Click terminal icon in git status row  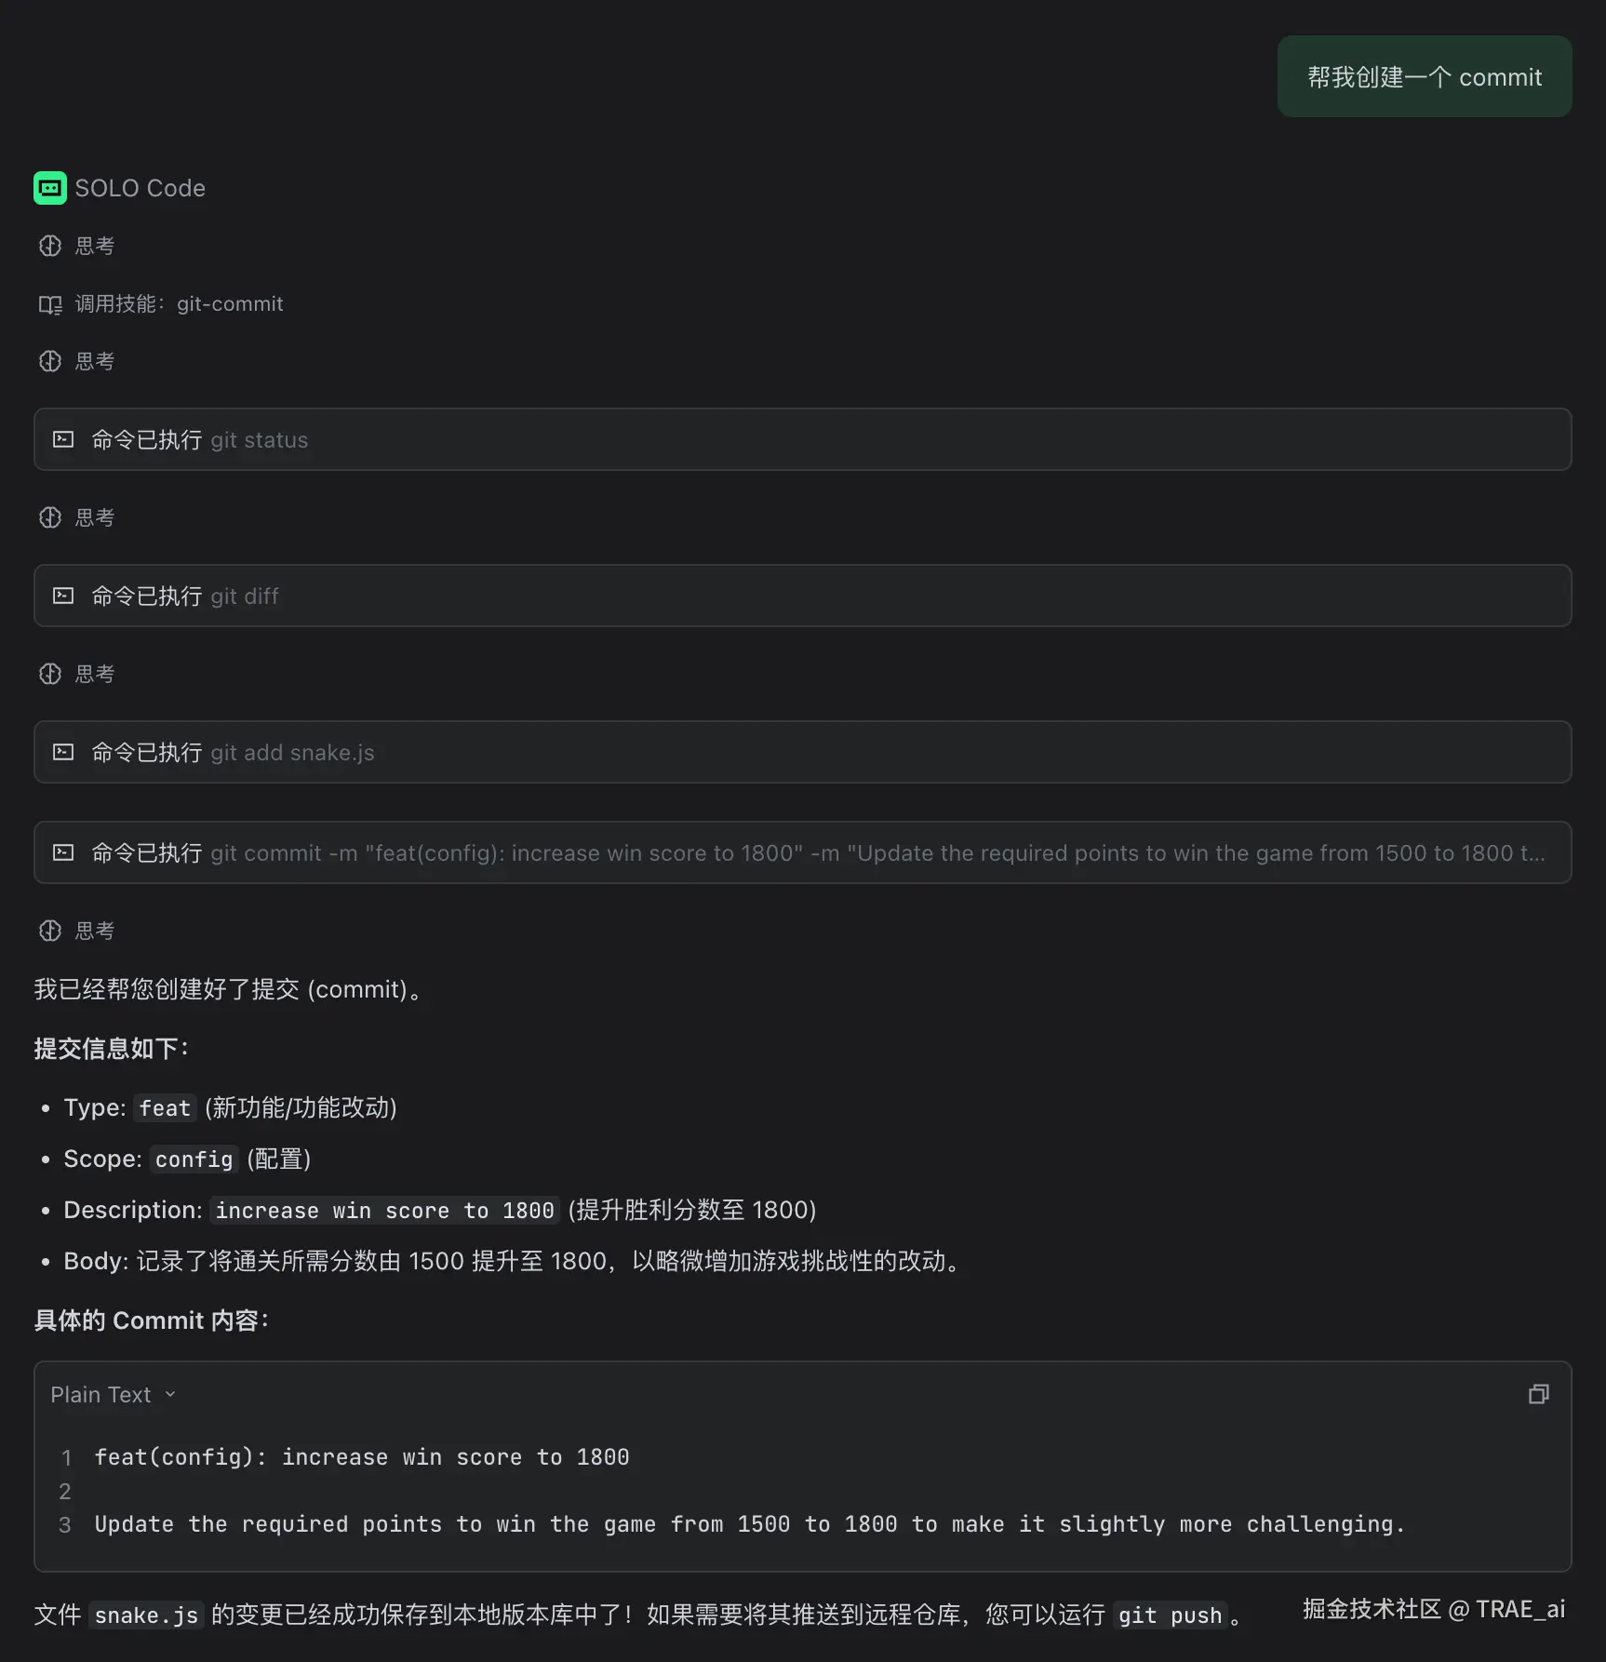click(63, 439)
